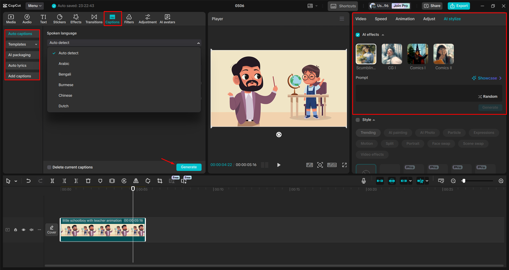Switch to the Filters panel
509x270 pixels.
click(x=129, y=19)
